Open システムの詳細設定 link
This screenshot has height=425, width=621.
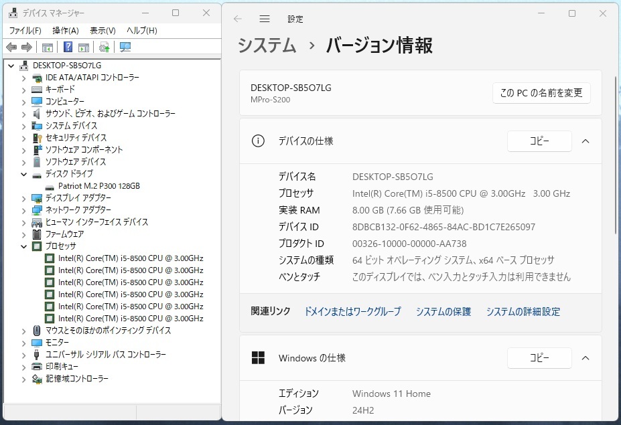[x=523, y=312]
